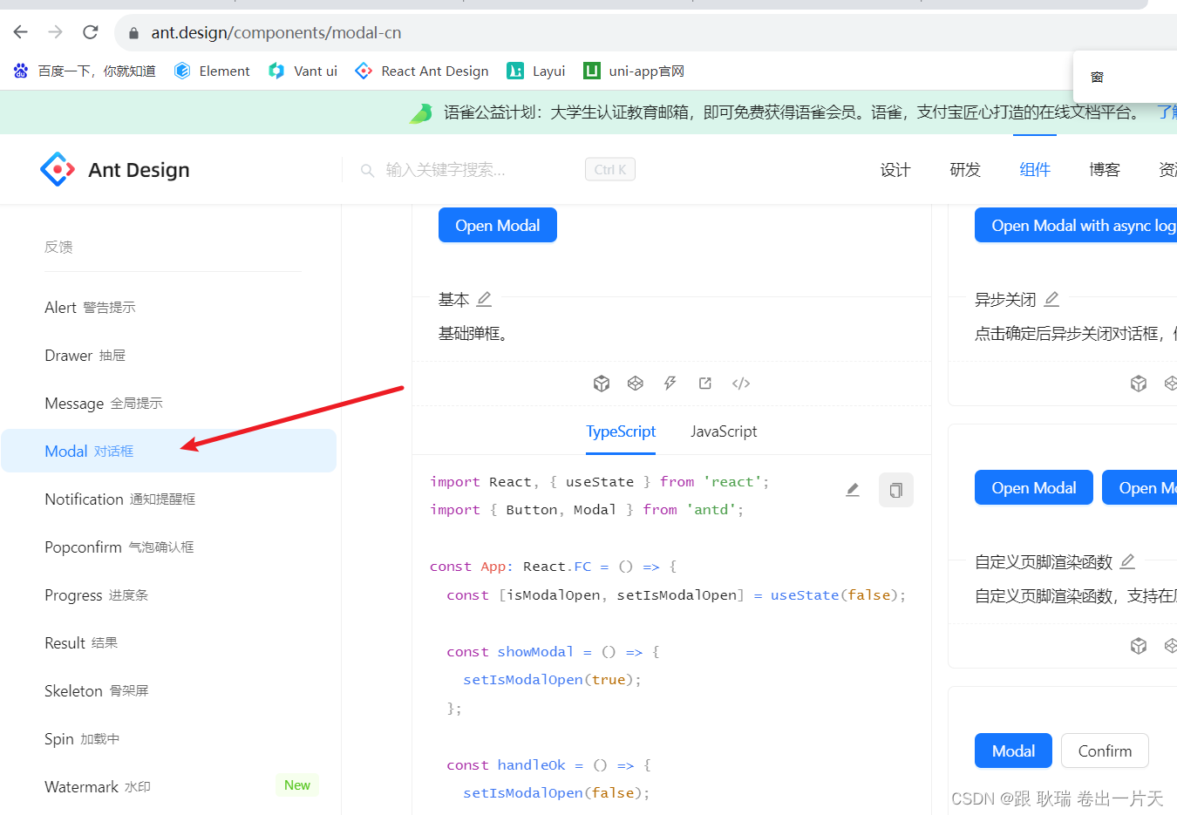Open the 组件 navigation menu item
1177x815 pixels.
[x=1035, y=170]
